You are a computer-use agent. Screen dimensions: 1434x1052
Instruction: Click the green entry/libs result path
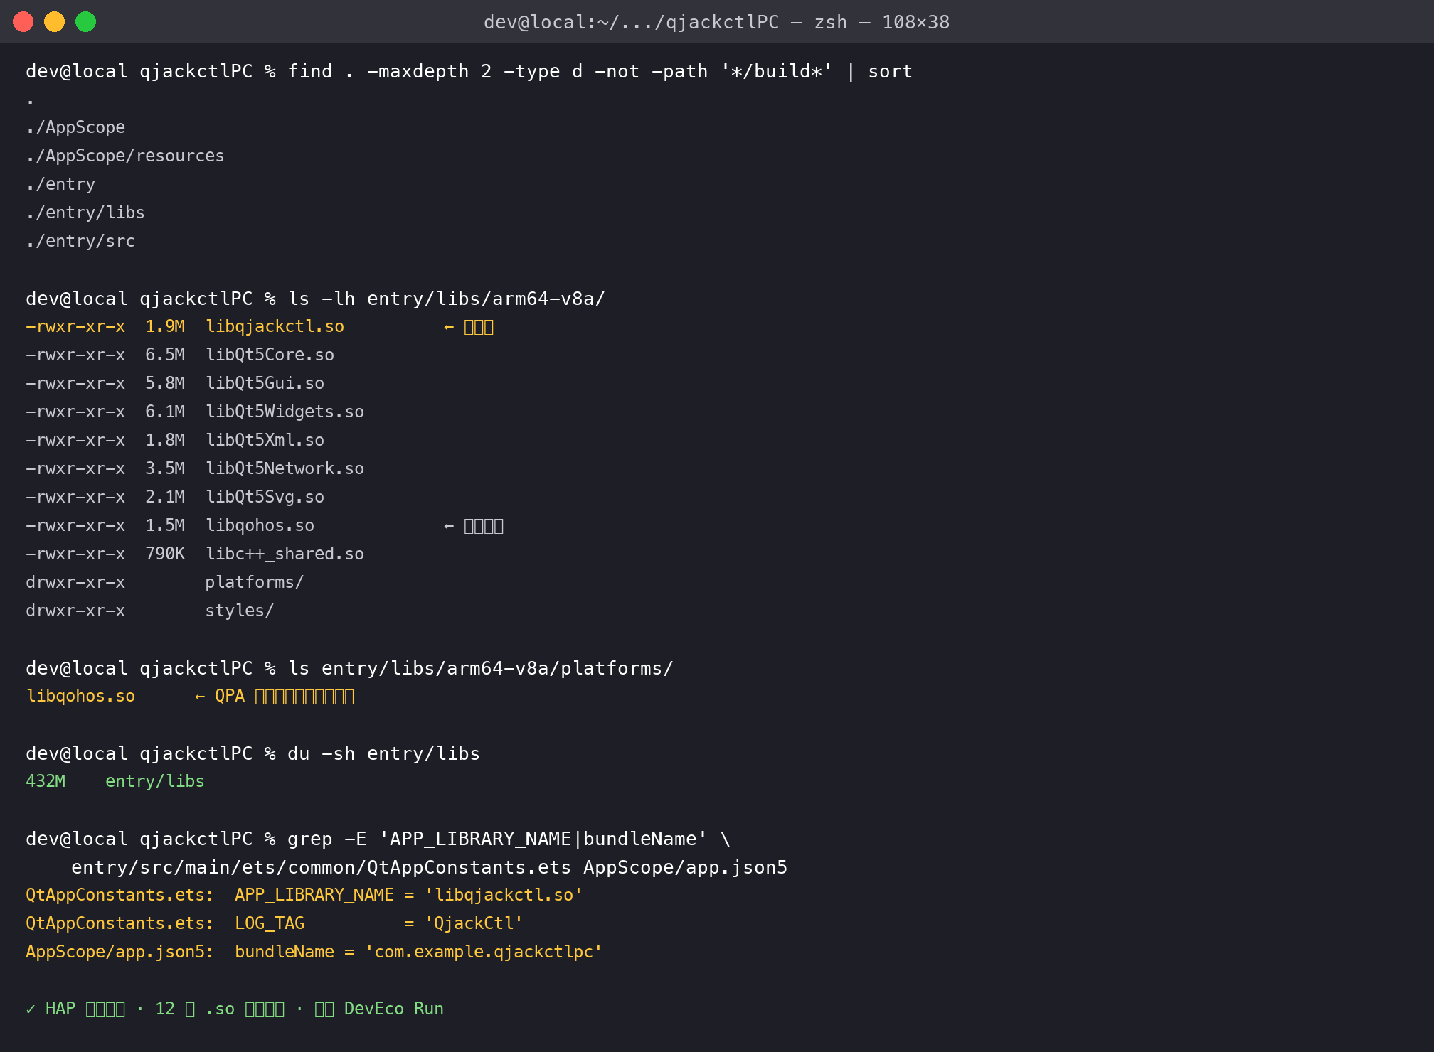pos(155,781)
